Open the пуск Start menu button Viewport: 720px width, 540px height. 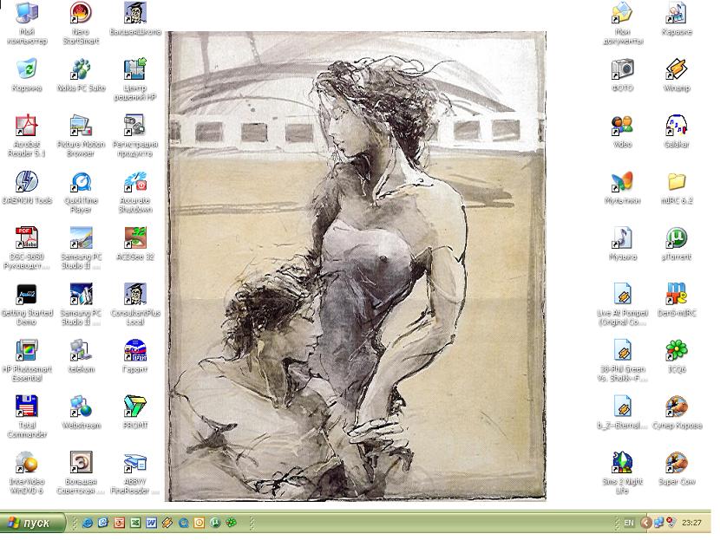(32, 523)
